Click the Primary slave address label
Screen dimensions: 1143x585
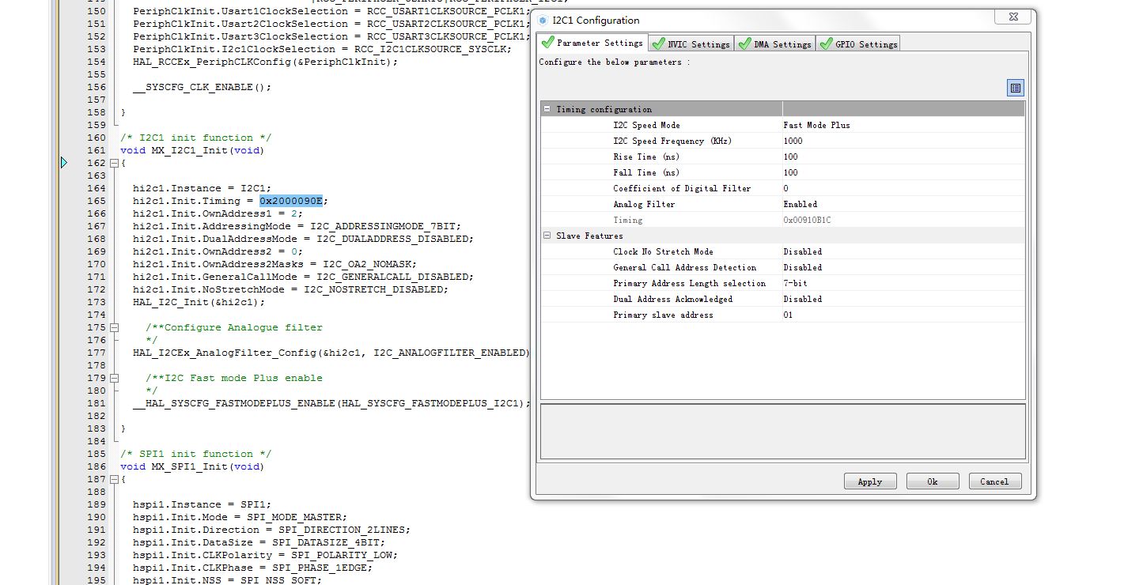click(663, 315)
